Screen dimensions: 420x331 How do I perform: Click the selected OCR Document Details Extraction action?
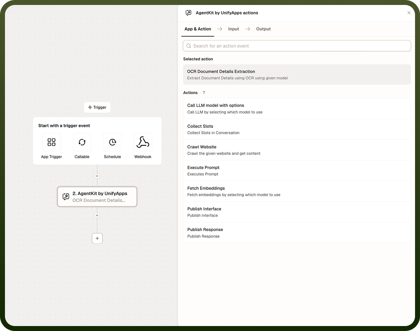tap(297, 74)
